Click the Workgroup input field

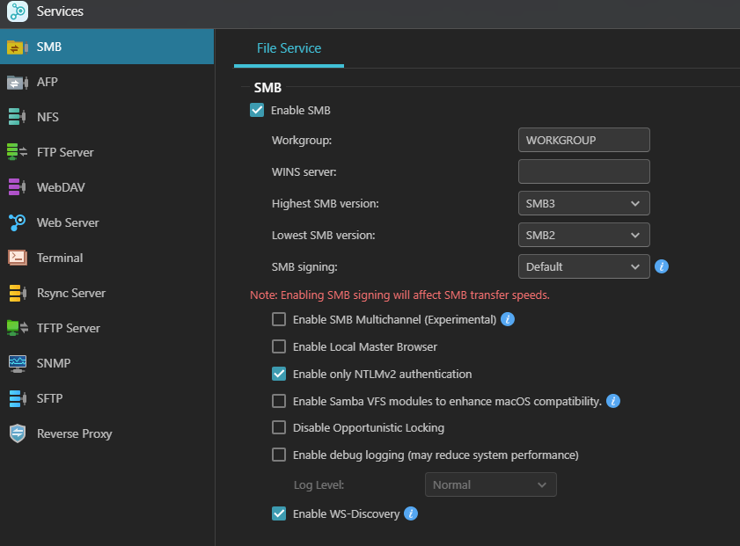click(x=583, y=140)
